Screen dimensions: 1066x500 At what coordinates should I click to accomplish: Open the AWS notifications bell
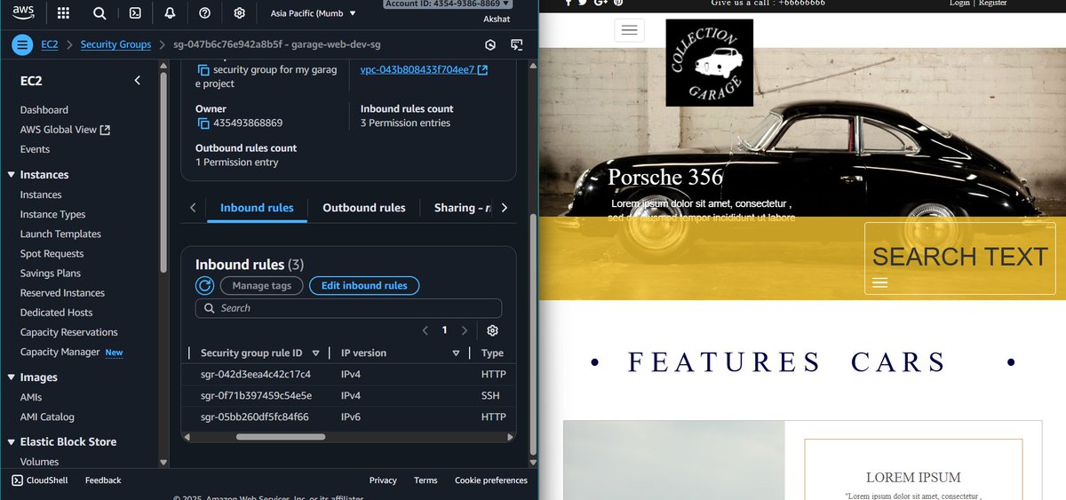[x=170, y=13]
